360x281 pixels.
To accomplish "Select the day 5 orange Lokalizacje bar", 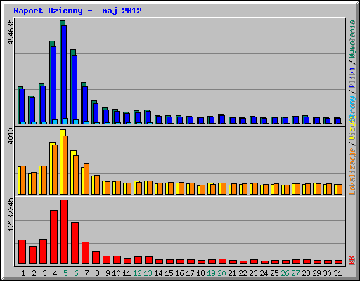I will point(65,165).
